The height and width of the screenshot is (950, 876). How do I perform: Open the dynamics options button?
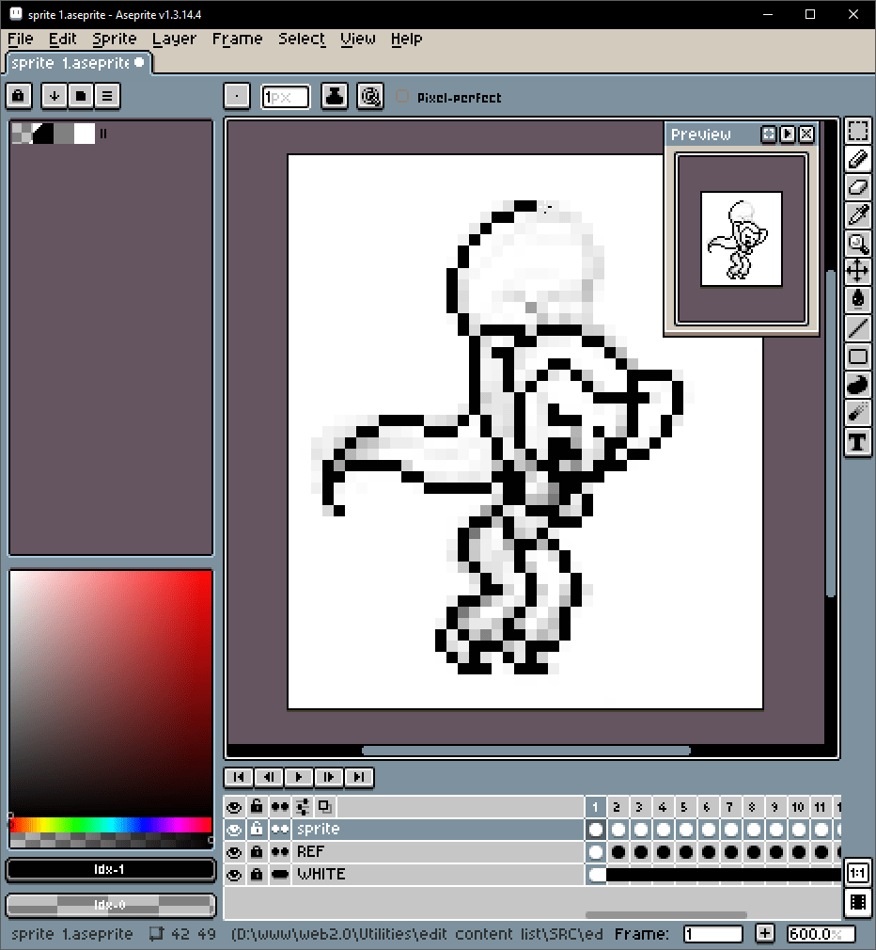(370, 96)
